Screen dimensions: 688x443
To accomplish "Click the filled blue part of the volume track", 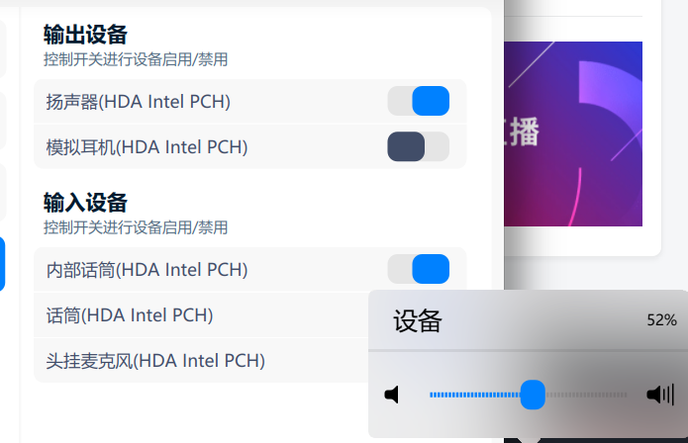I will [475, 396].
